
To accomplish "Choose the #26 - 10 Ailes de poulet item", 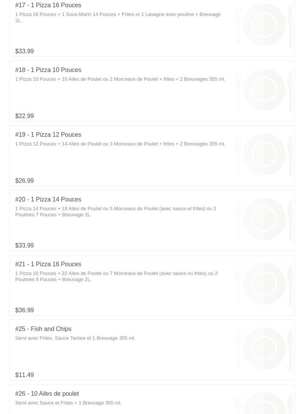I will tap(47, 394).
